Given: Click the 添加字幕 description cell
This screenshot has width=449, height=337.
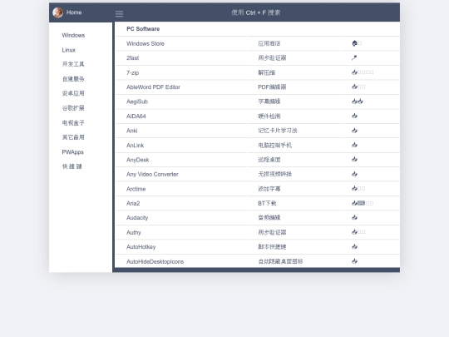Looking at the screenshot, I should click(269, 189).
